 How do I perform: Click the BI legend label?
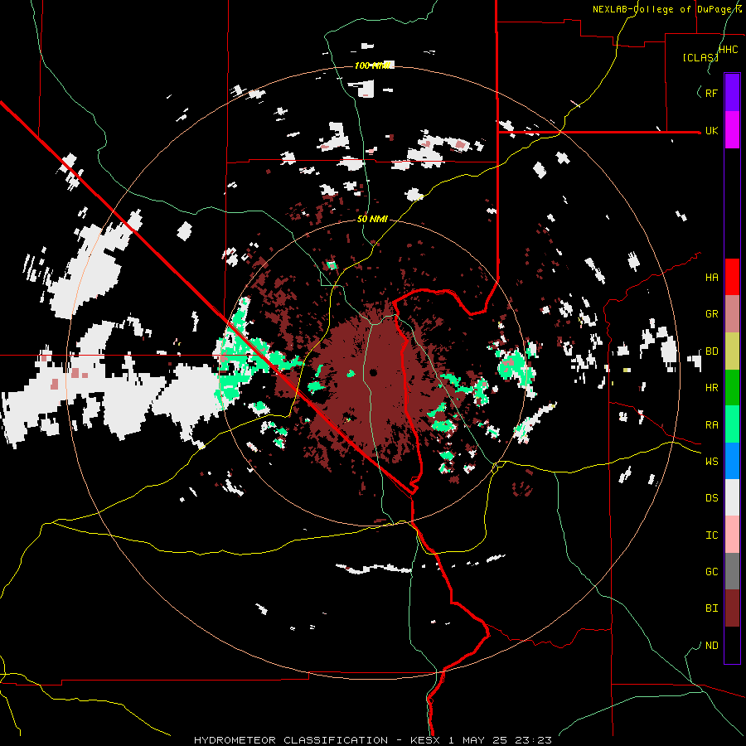[x=711, y=608]
